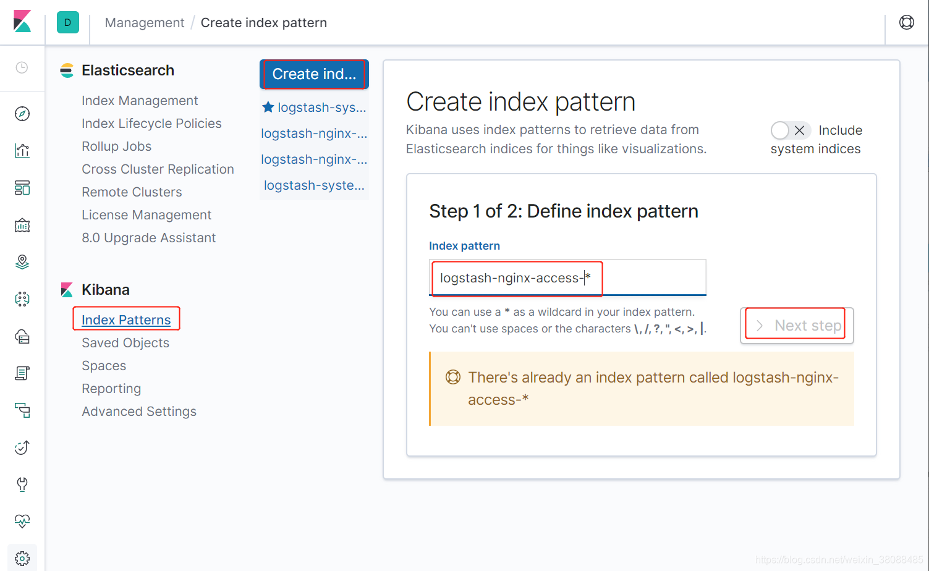Click the Kibana logo in the header
Screen dimensions: 929x571
tap(22, 22)
